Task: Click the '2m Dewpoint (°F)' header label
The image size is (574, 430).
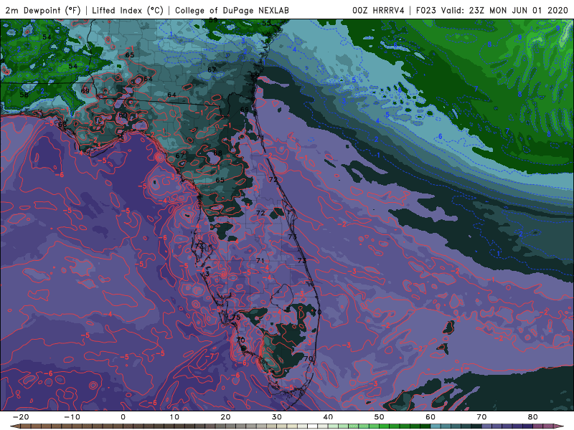Action: [43, 10]
